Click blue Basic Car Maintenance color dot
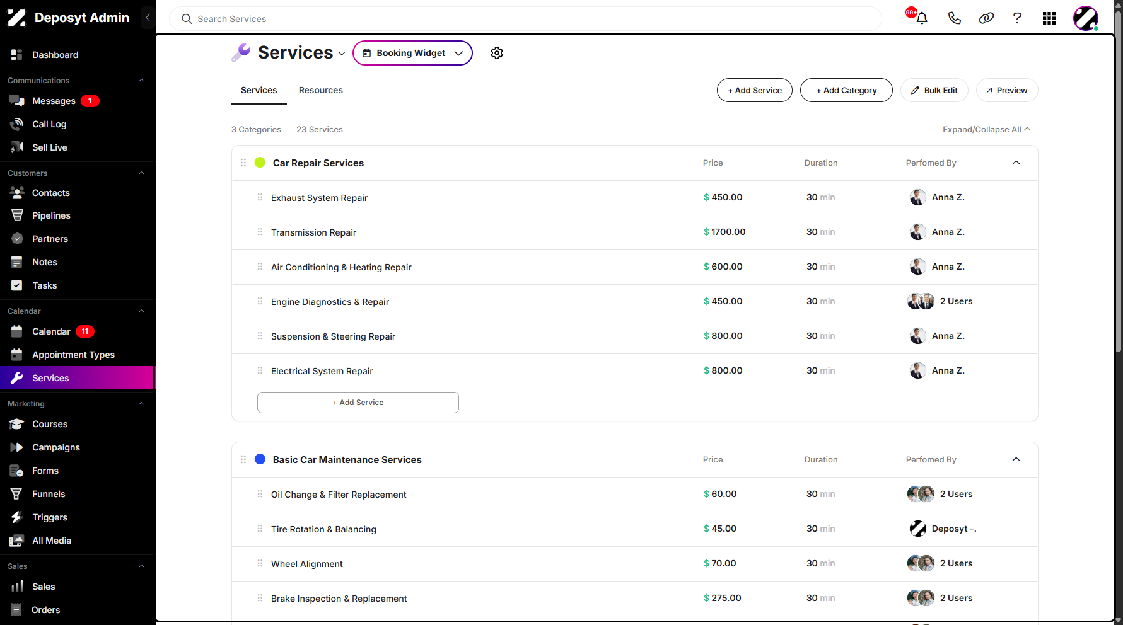Viewport: 1123px width, 625px height. 260,459
